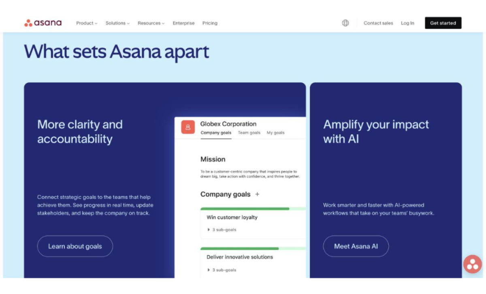Viewport: 486px width, 294px height.
Task: Switch to the Team goals tab
Action: (x=249, y=133)
